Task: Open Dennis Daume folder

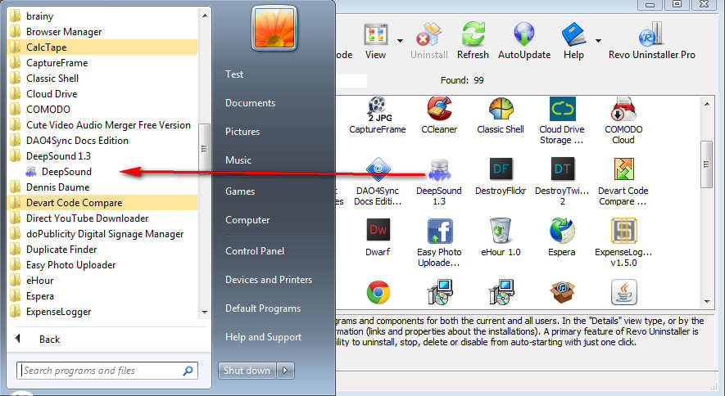Action: pos(58,187)
